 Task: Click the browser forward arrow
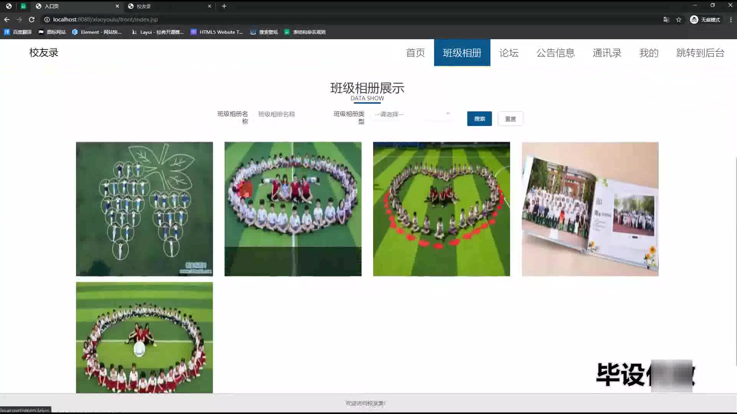click(x=19, y=20)
